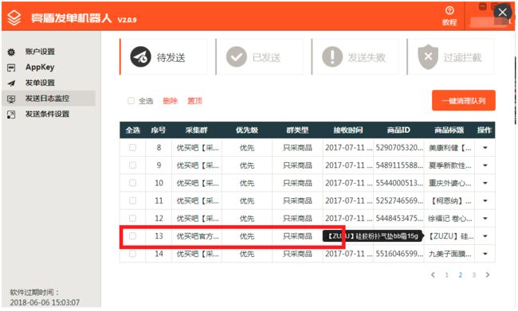
Task: Switch to the 待发送 tab
Action: pyautogui.click(x=163, y=56)
